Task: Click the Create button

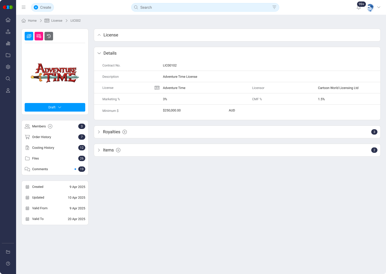Action: (x=42, y=7)
